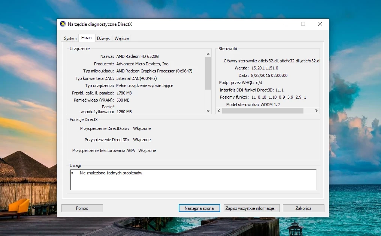The height and width of the screenshot is (236, 381).
Task: Click the down arrow in the Urządzenie scrollbar
Action: (x=208, y=111)
